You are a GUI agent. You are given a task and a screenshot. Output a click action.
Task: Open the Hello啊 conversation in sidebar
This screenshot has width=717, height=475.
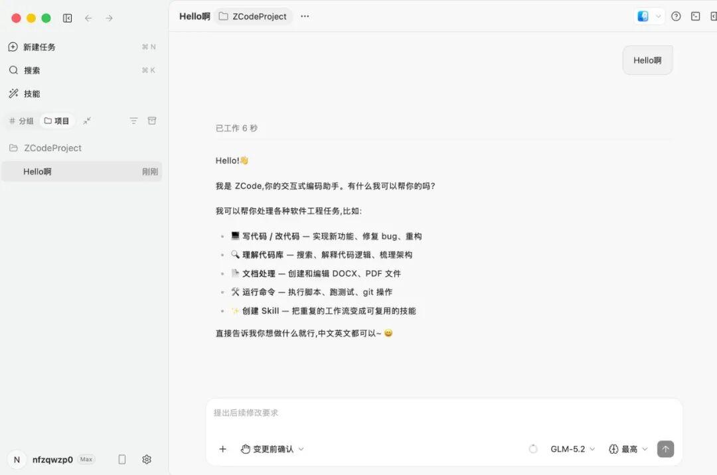point(82,172)
